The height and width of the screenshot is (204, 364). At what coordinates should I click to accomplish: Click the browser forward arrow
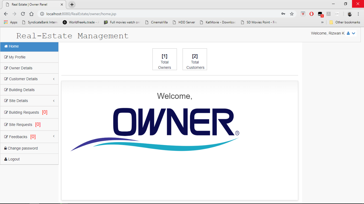[x=14, y=14]
